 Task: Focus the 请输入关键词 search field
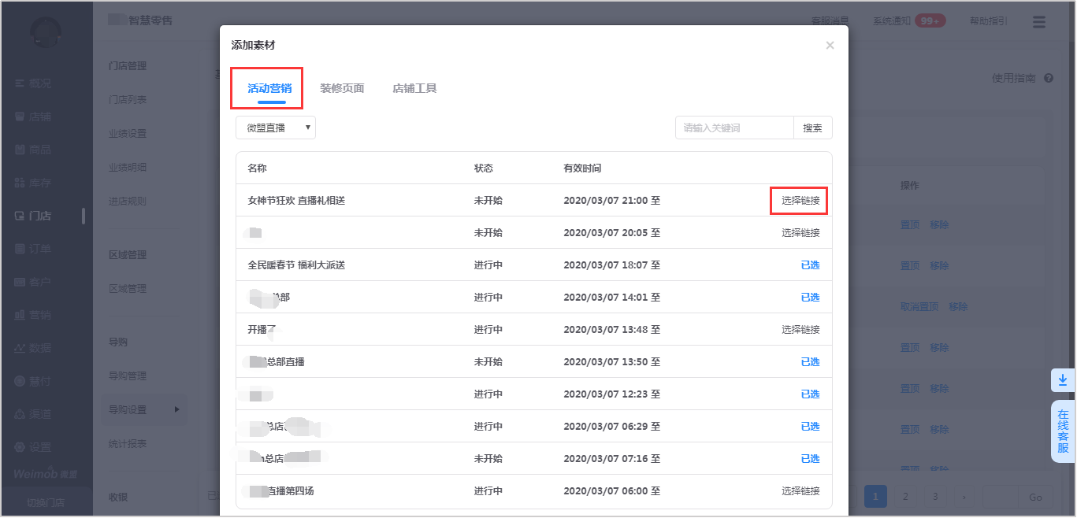[x=734, y=128]
